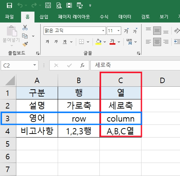This screenshot has height=176, width=180.
Task: Click the Redo arrow in quick access toolbar
Action: (x=34, y=5)
